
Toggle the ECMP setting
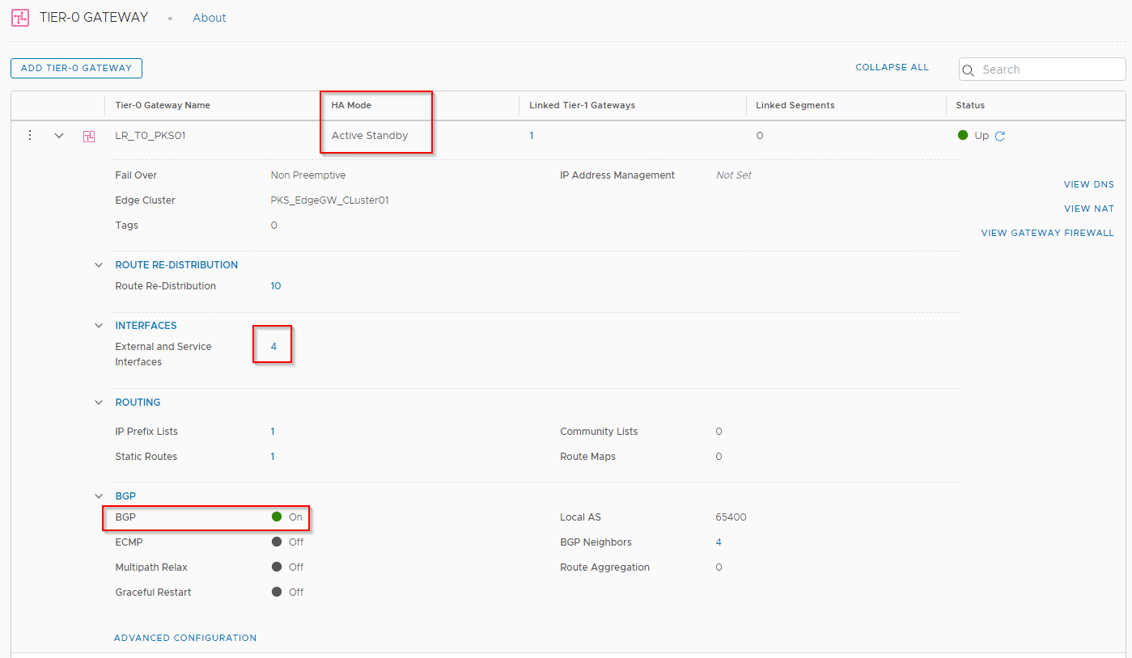278,542
